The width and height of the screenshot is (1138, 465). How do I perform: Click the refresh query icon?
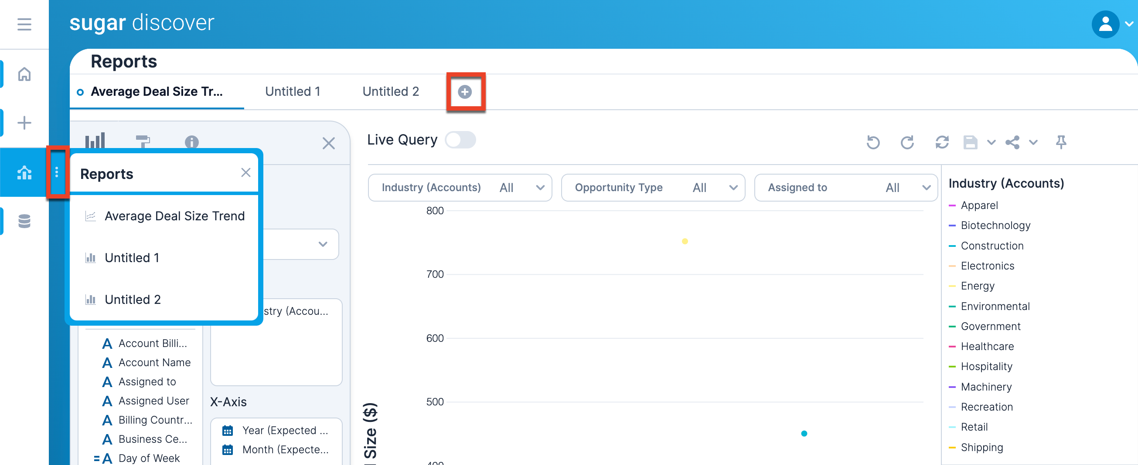click(x=942, y=142)
